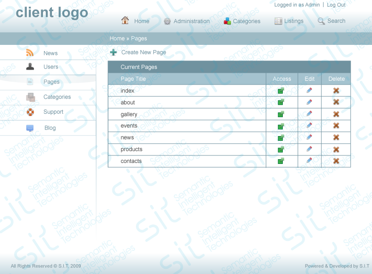Open Users in the left sidebar
The width and height of the screenshot is (372, 274).
pyautogui.click(x=51, y=67)
